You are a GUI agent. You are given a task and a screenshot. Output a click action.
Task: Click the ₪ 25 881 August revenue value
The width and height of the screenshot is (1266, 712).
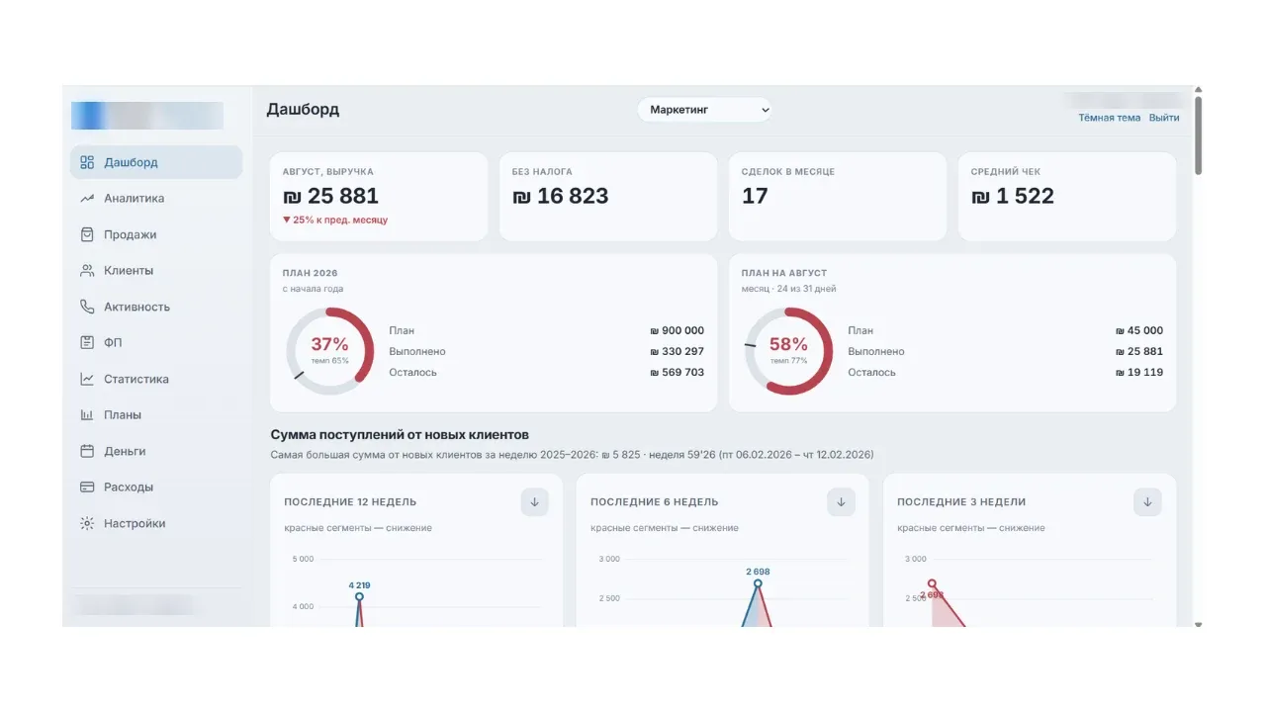click(330, 197)
